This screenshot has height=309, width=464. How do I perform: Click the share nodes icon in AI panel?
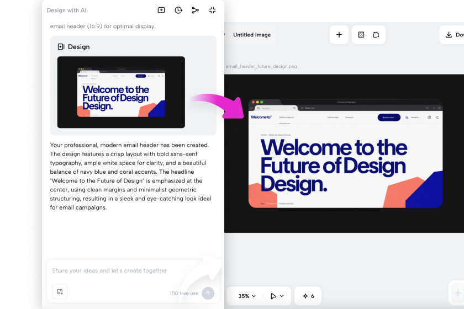pos(196,10)
